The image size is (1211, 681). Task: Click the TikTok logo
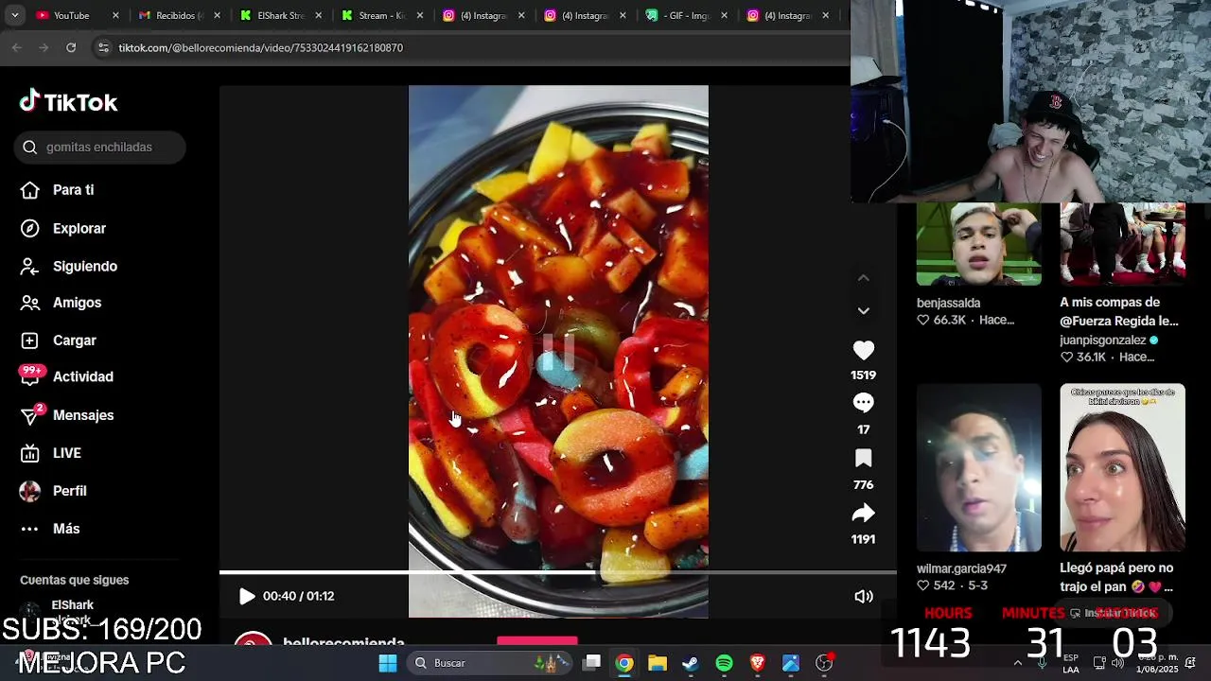click(x=69, y=102)
